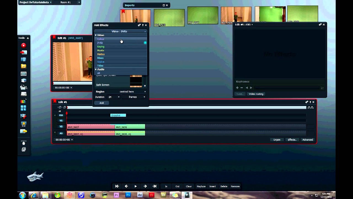Open the Room #1 dropdown

[67, 2]
